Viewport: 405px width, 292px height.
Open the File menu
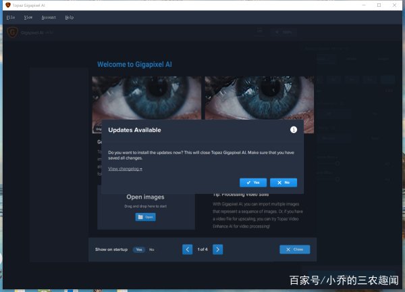pos(10,17)
